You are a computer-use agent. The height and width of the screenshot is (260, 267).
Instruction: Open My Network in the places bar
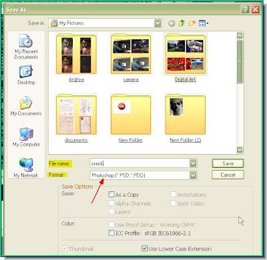[x=26, y=168]
